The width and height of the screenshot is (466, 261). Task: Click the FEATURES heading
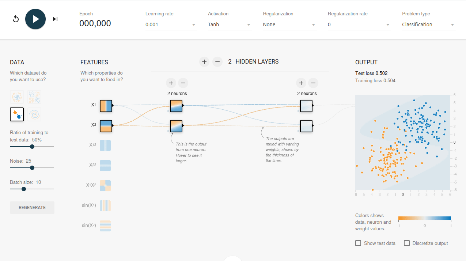[94, 63]
